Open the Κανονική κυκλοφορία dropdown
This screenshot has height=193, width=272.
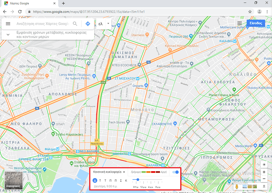tap(109, 172)
